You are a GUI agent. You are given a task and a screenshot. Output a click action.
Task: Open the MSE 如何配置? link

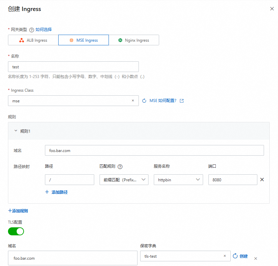point(163,101)
